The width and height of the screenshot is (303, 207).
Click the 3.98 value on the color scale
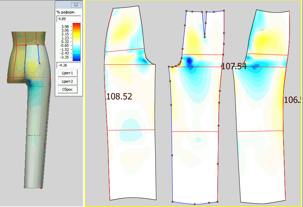[x=65, y=27]
